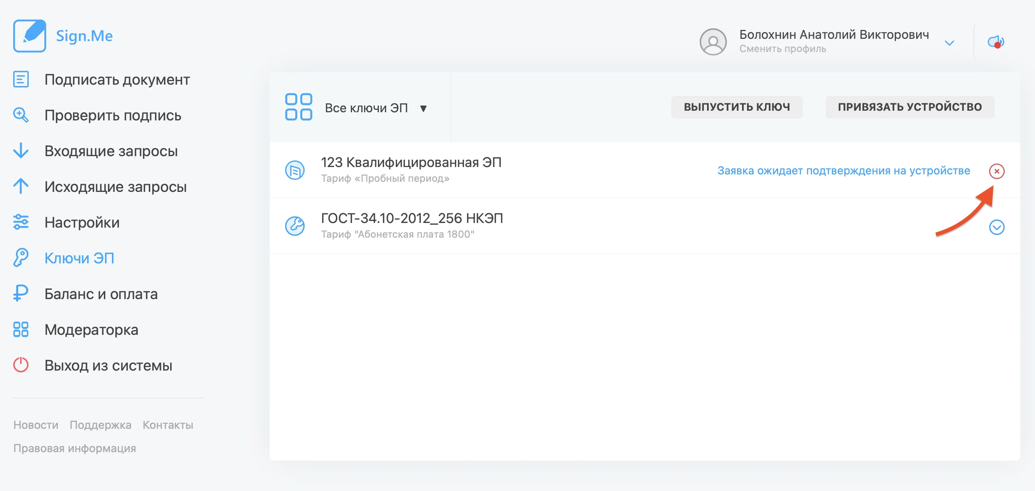The height and width of the screenshot is (491, 1035).
Task: Click the ruble icon for Баланс и оплата
Action: 21,293
